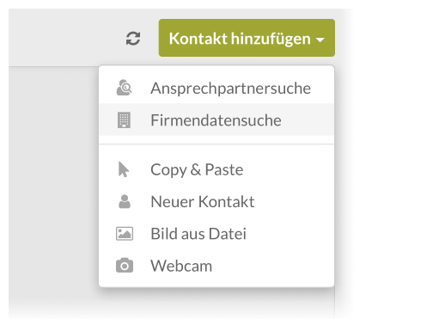The width and height of the screenshot is (433, 331).
Task: Click the picture icon beside Bild aus Datei
Action: 125,234
